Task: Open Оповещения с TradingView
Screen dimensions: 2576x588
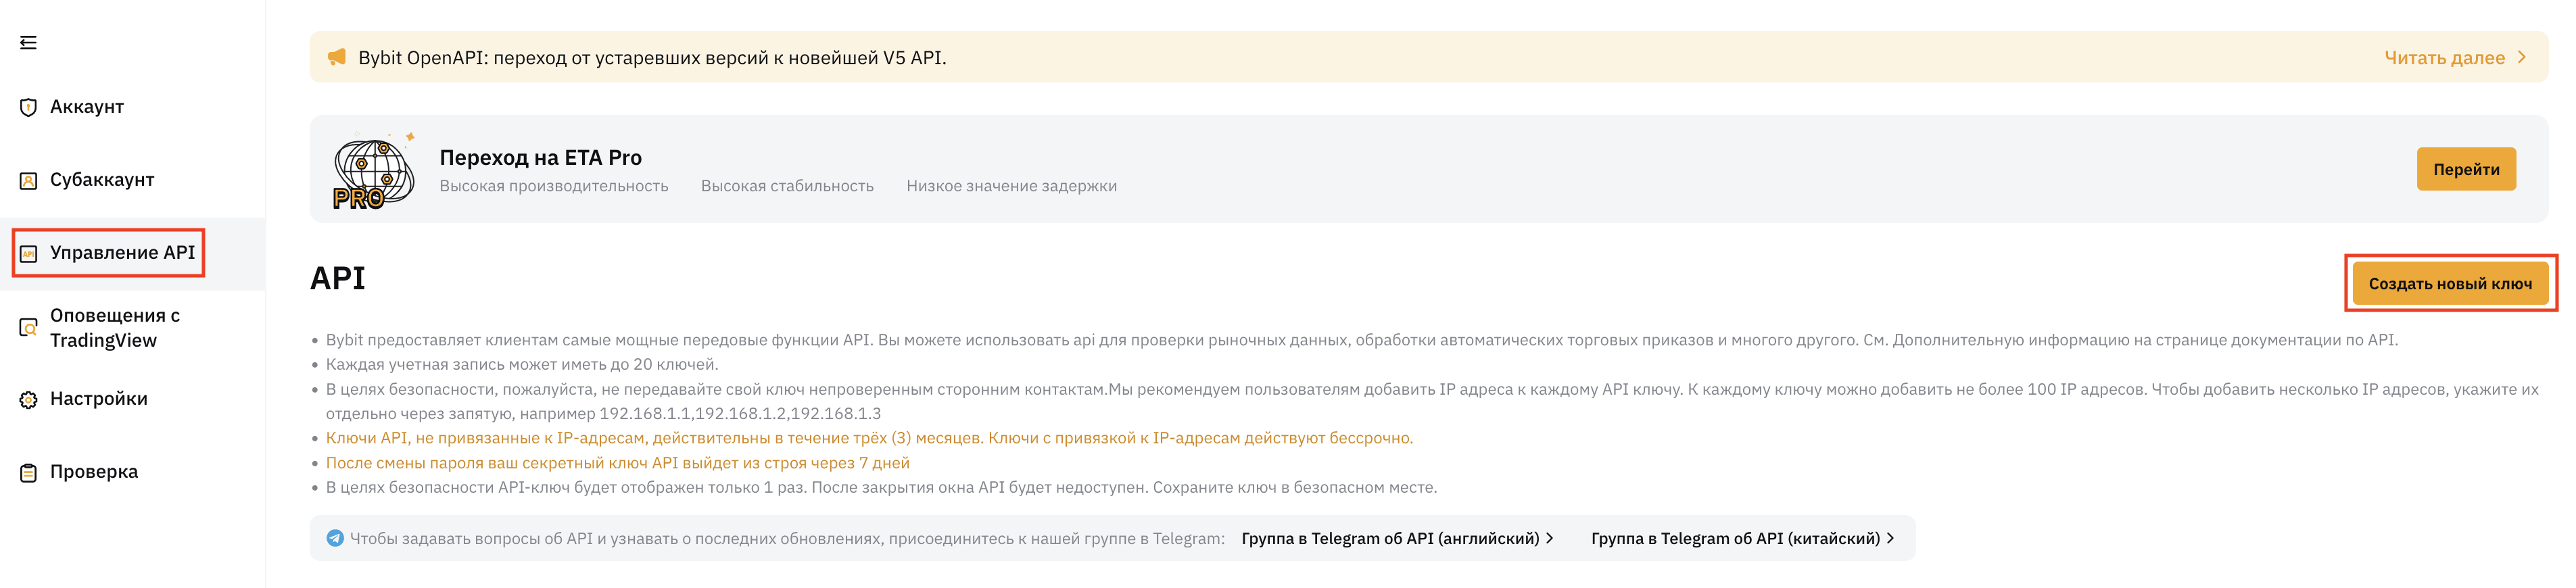Action: click(115, 328)
